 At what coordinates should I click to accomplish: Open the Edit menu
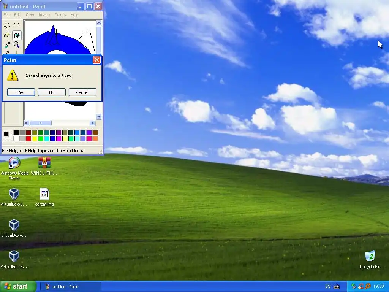coord(17,15)
